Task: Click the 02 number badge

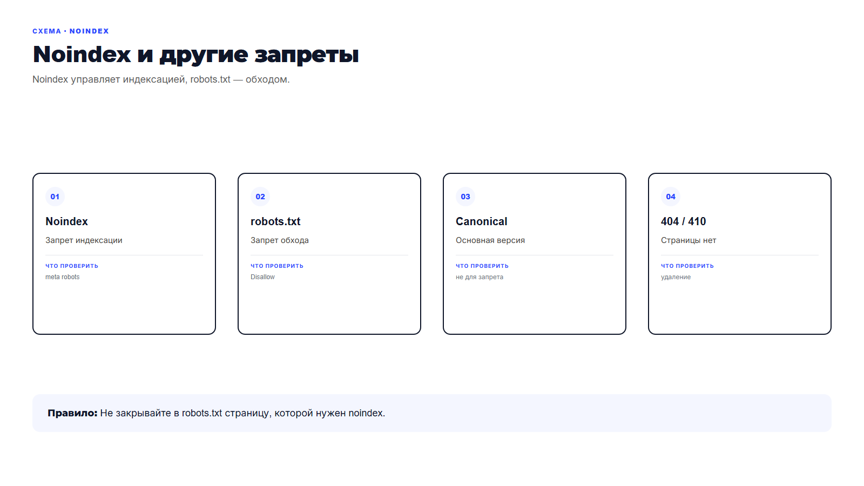Action: point(260,197)
